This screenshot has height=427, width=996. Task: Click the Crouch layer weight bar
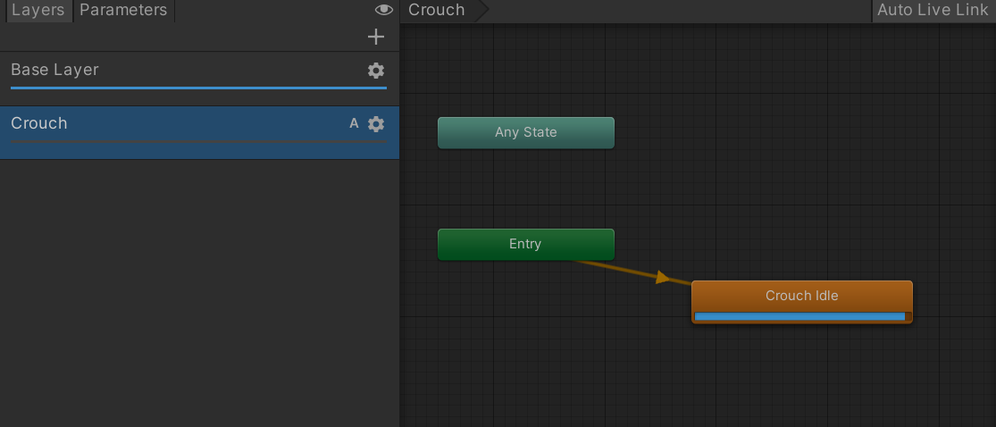point(199,141)
